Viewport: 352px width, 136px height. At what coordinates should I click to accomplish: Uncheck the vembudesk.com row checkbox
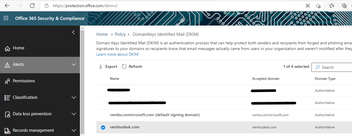(x=103, y=127)
